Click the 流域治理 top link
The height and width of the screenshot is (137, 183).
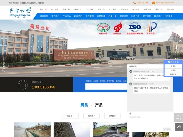(124, 9)
